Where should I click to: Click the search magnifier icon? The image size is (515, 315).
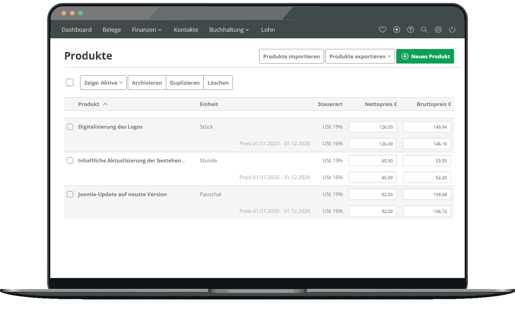tap(424, 30)
